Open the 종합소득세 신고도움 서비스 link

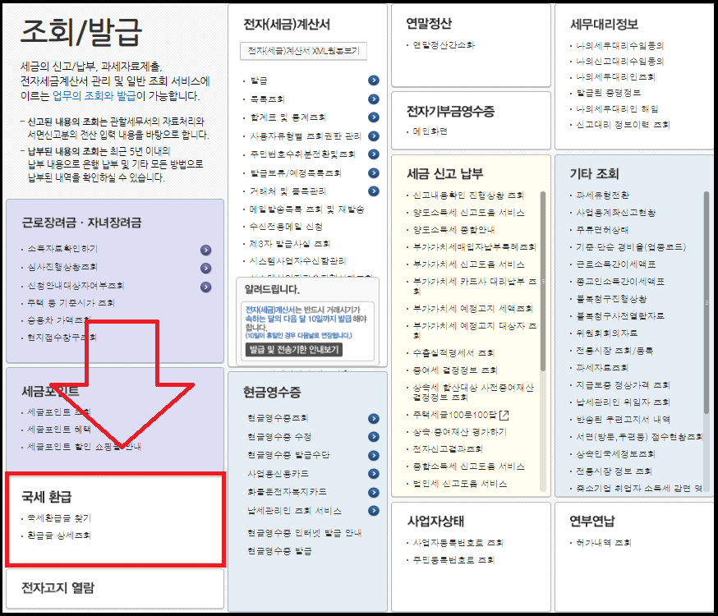click(x=468, y=467)
